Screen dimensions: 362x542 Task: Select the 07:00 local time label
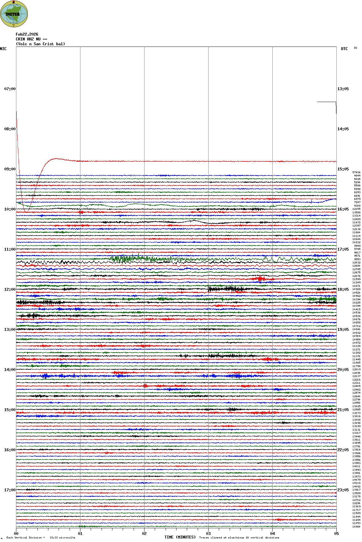[10, 89]
